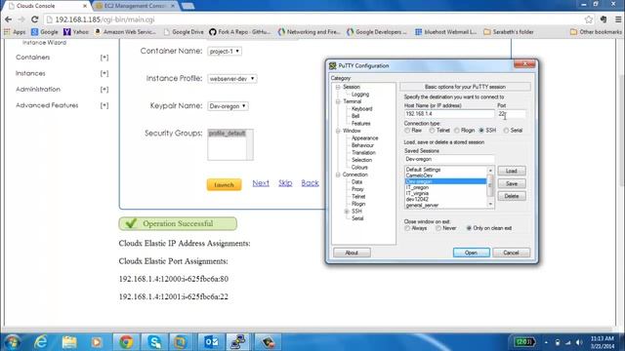Viewport: 625px width, 351px height.
Task: Select Rlogin connection type
Action: pos(457,131)
